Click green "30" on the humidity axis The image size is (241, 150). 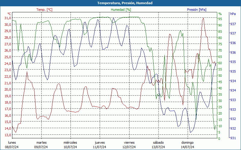220,101
